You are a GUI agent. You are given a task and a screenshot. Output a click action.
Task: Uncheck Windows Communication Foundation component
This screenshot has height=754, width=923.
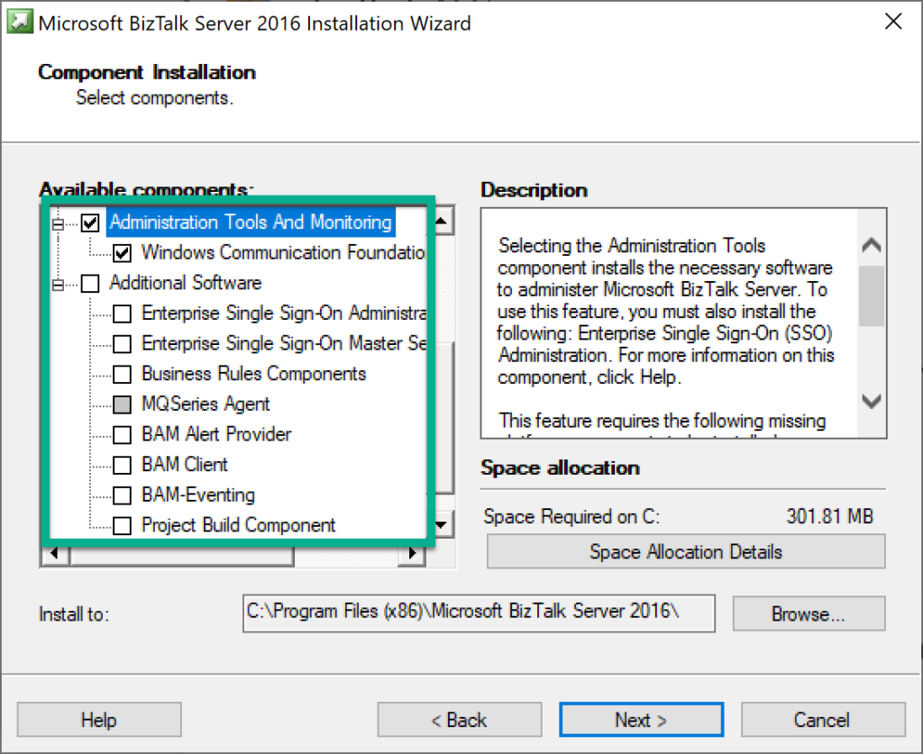coord(121,252)
